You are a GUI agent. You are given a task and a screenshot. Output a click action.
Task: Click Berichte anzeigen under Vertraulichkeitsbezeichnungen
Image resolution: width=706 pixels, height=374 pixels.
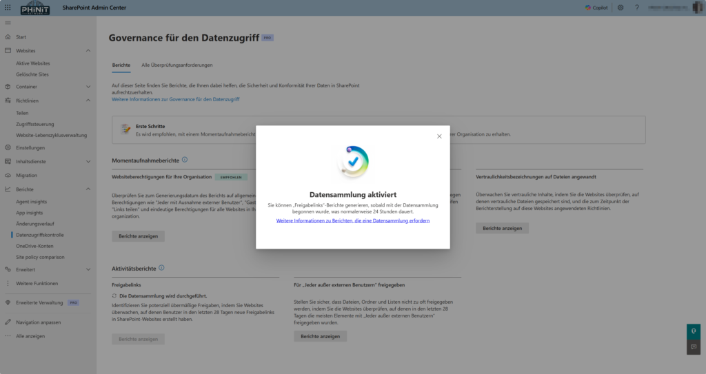pyautogui.click(x=502, y=228)
